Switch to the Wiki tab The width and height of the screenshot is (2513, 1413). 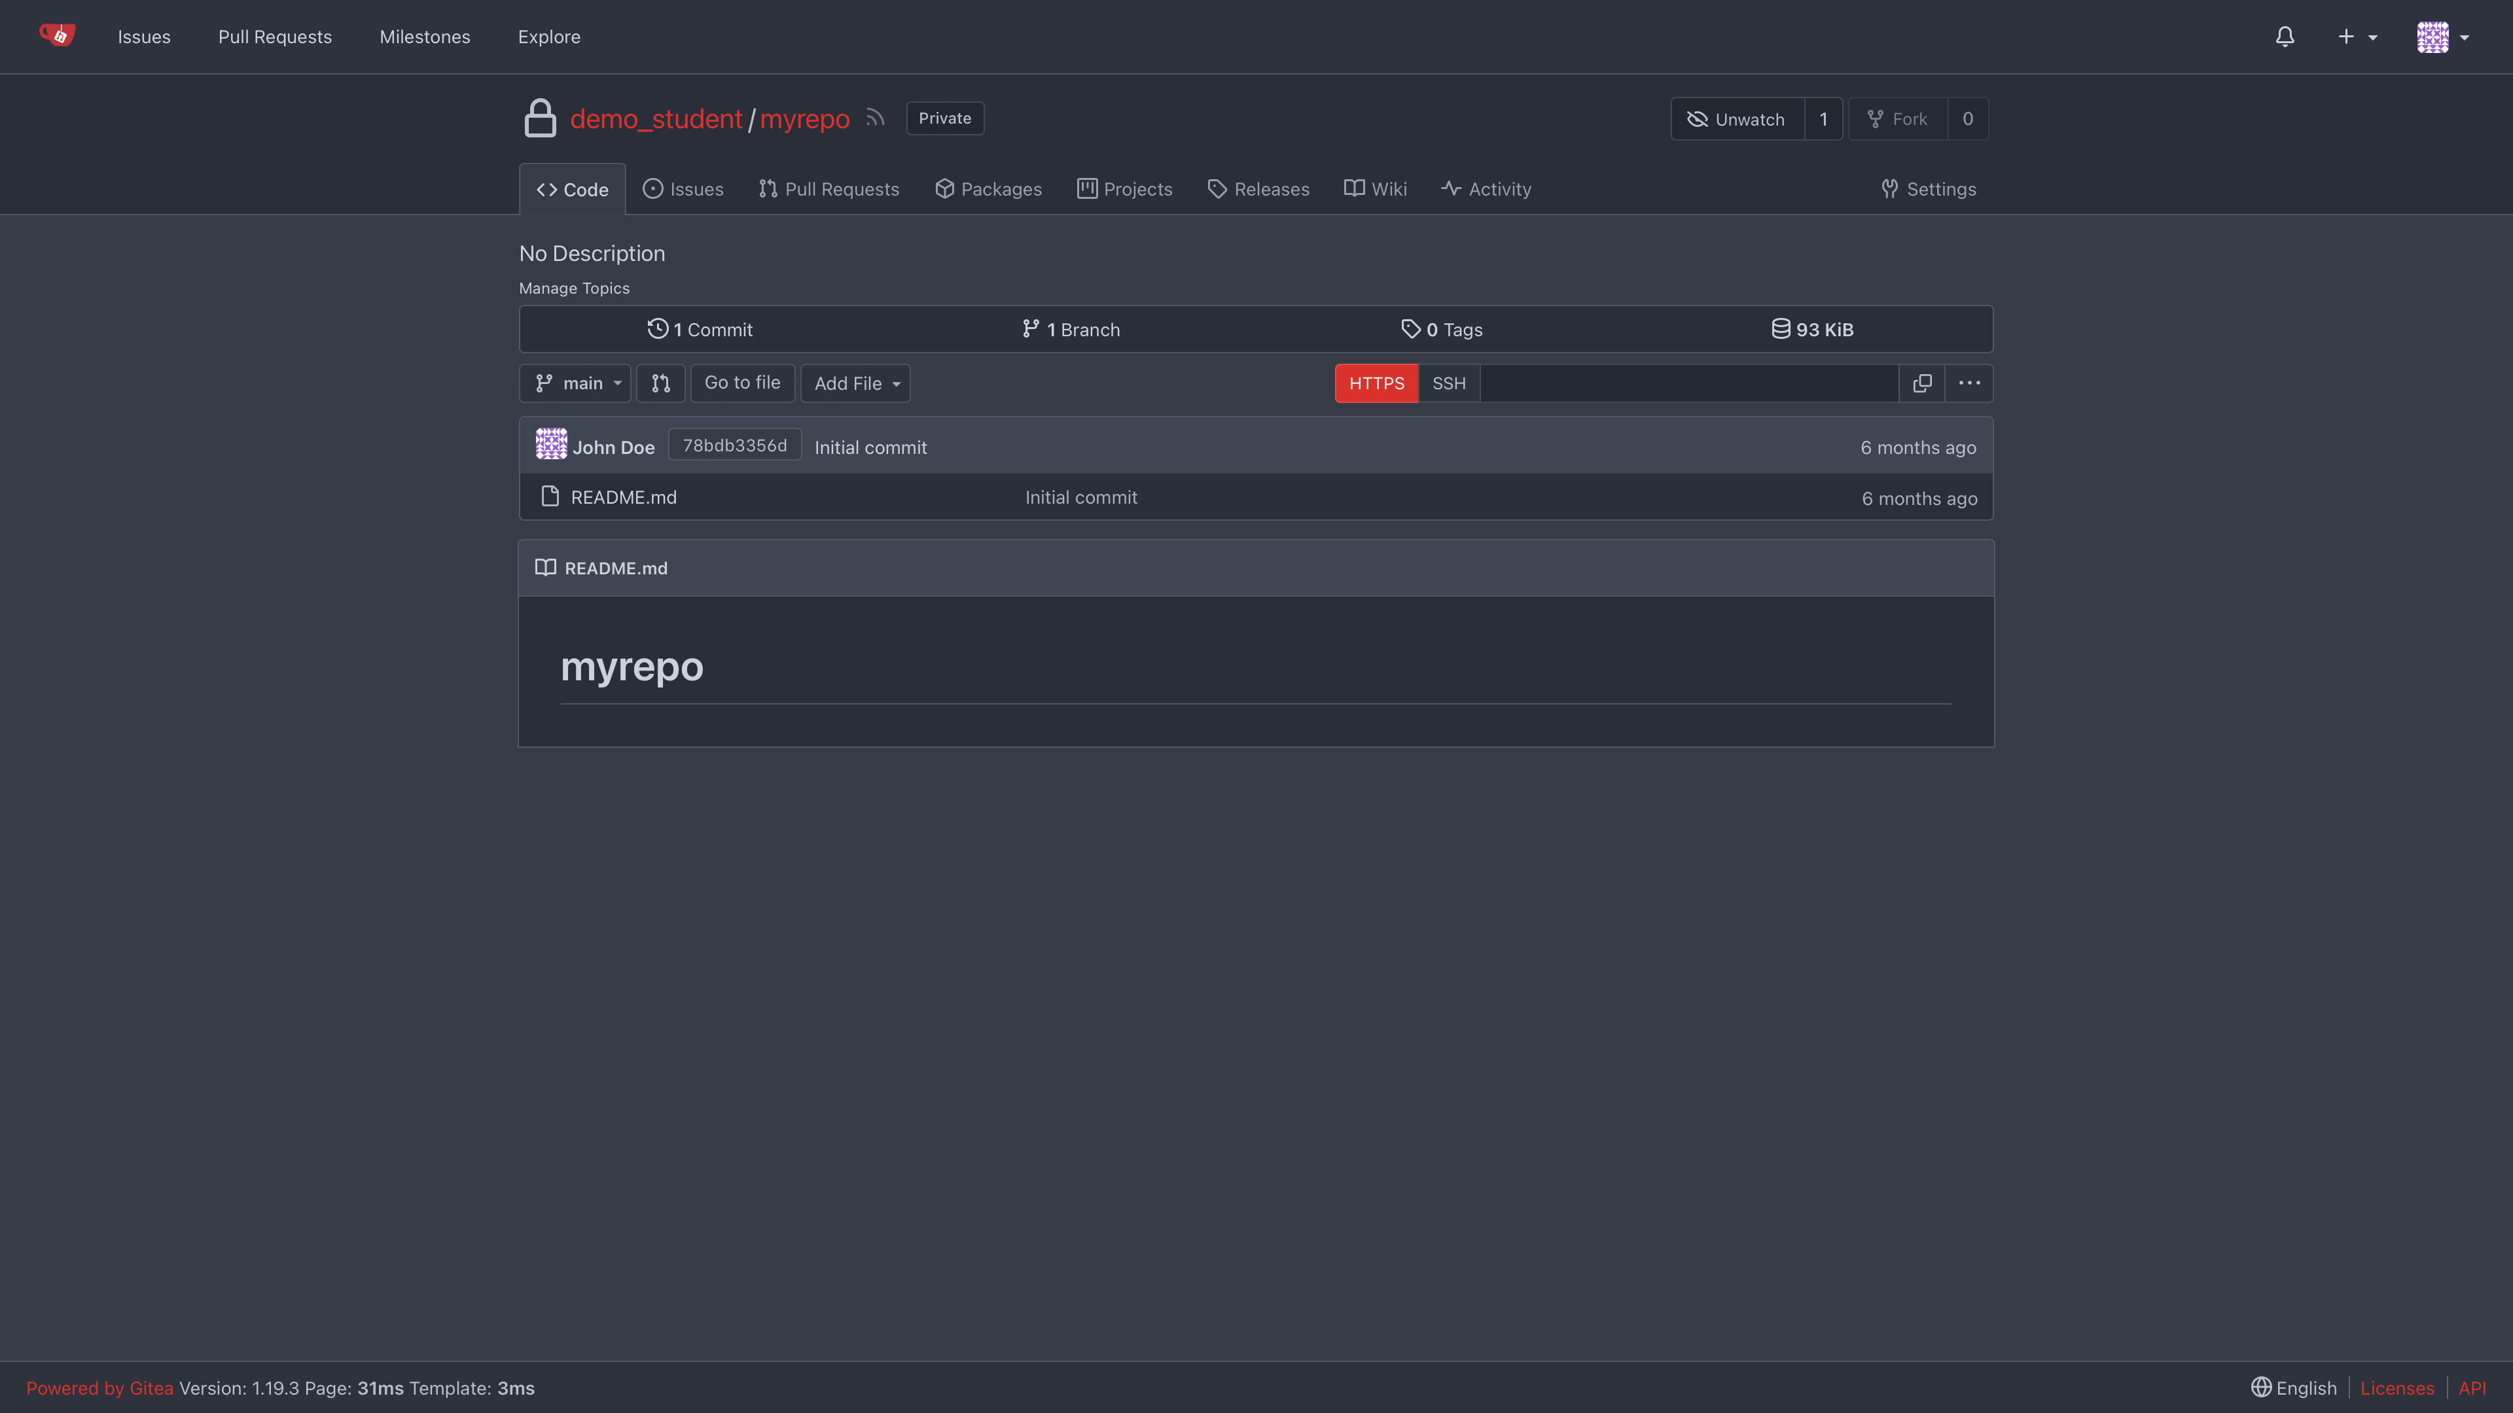coord(1376,189)
